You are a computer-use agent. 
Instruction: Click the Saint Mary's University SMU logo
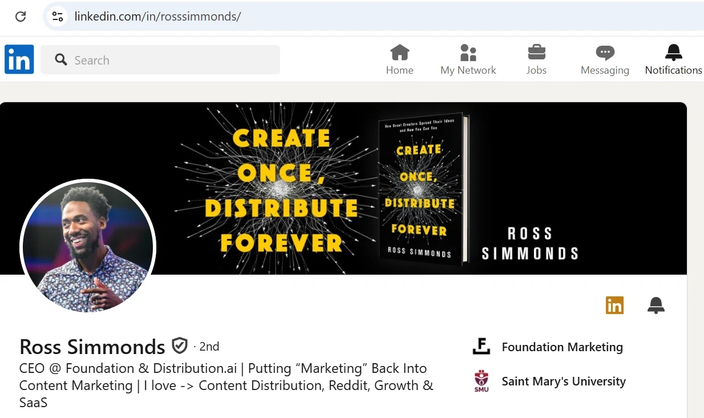pyautogui.click(x=481, y=381)
